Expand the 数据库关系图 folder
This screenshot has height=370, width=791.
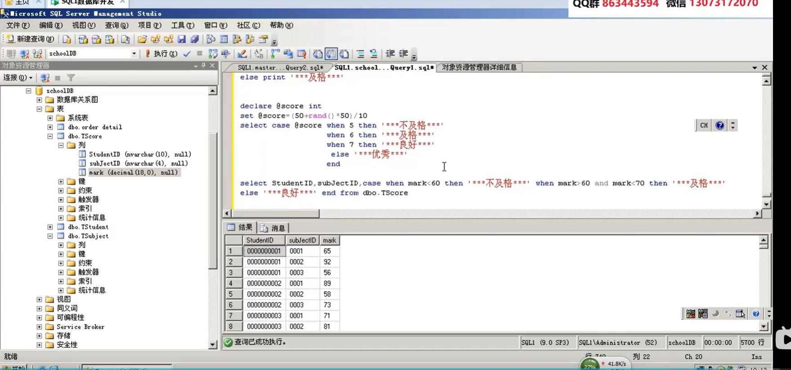tap(39, 100)
